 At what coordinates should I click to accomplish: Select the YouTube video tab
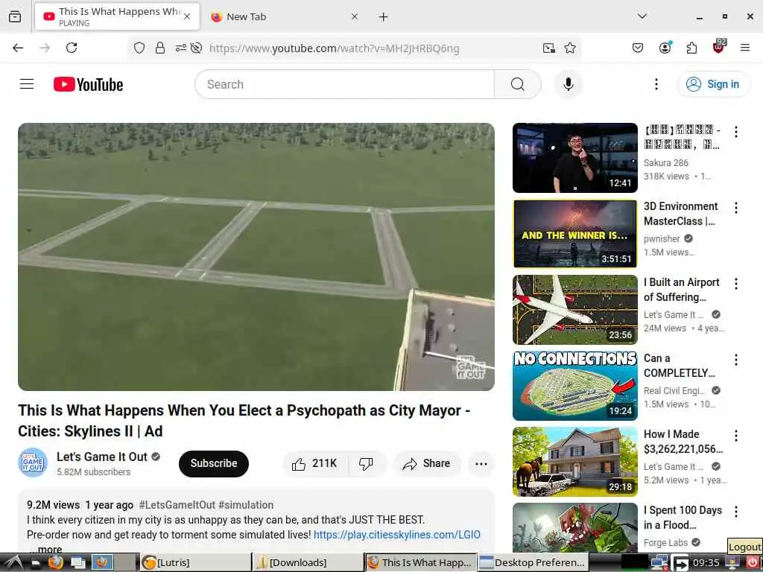click(x=117, y=16)
